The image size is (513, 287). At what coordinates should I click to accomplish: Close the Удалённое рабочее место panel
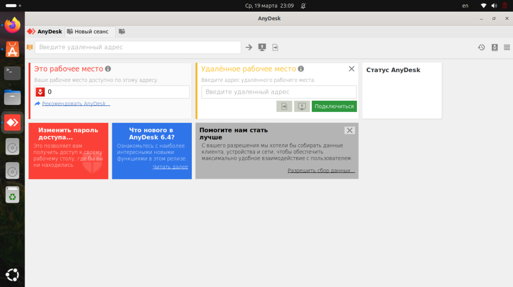(352, 69)
